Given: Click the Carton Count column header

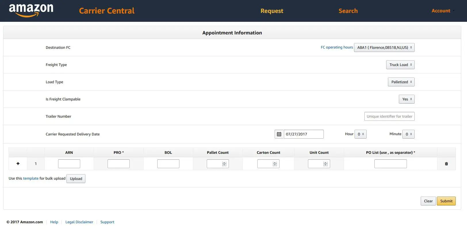Looking at the screenshot, I should click(x=268, y=152).
